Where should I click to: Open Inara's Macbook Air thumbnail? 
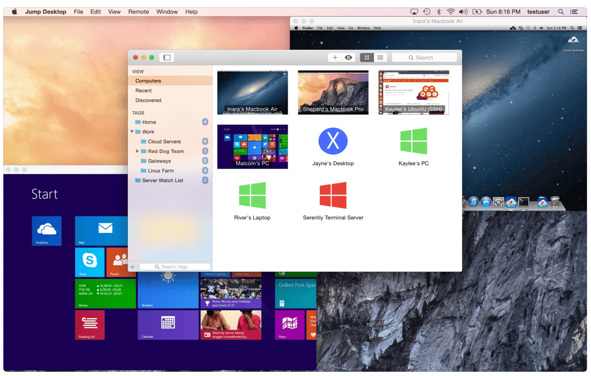click(x=252, y=92)
